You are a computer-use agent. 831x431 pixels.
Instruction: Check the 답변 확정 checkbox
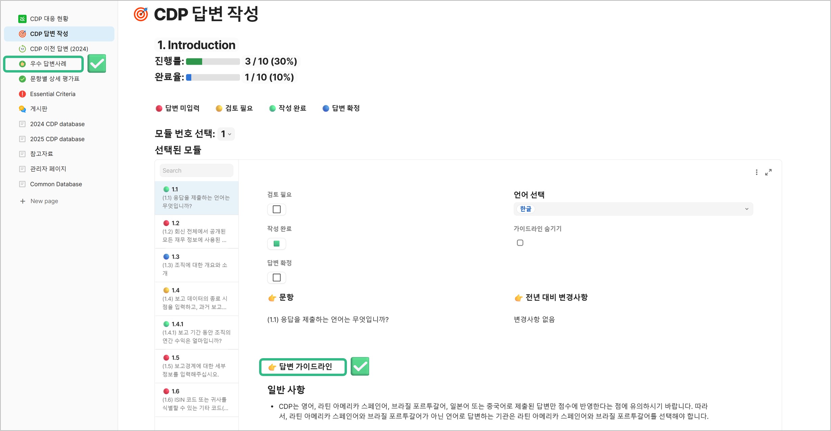tap(277, 278)
